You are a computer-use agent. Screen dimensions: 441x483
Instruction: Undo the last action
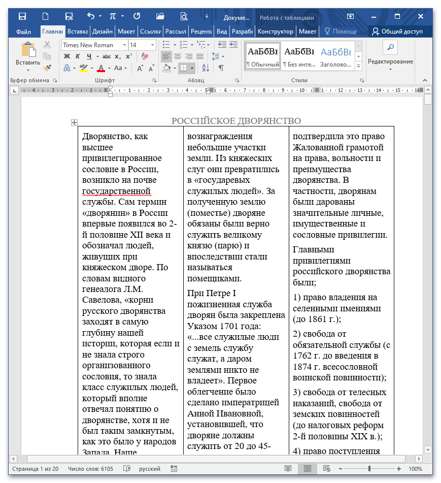click(90, 16)
